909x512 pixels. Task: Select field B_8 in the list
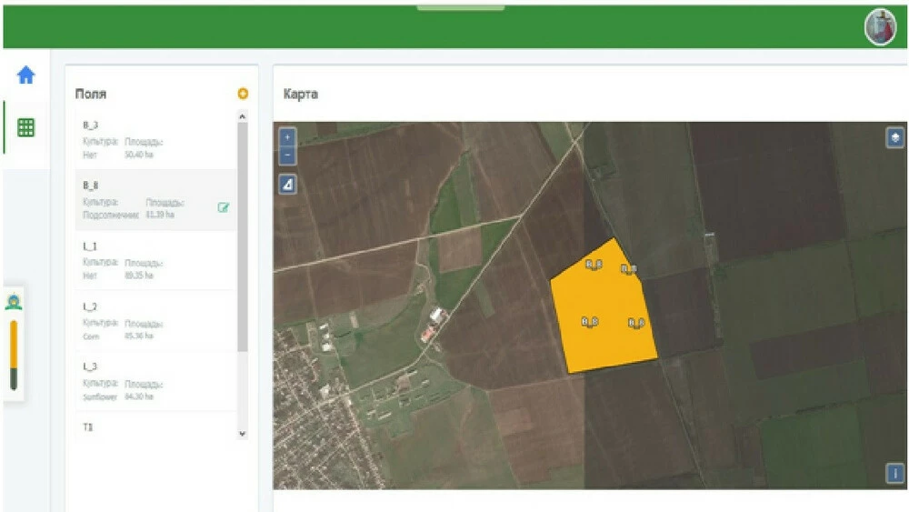145,200
